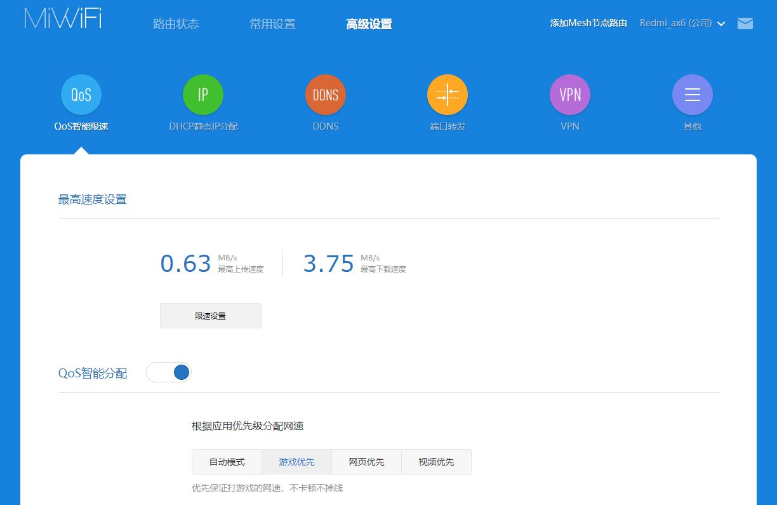Go to 路由状态 page
Image resolution: width=777 pixels, height=505 pixels.
(x=176, y=24)
